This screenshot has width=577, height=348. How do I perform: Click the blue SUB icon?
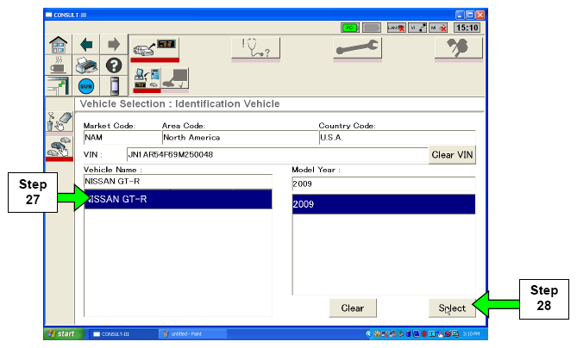click(87, 87)
